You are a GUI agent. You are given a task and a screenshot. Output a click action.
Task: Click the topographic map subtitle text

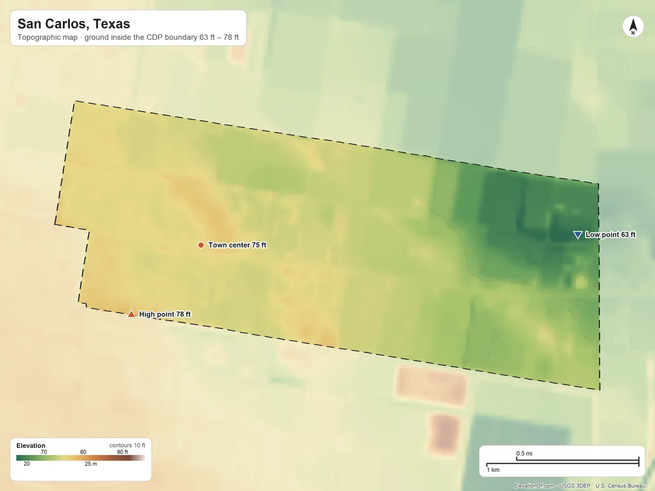click(x=128, y=39)
